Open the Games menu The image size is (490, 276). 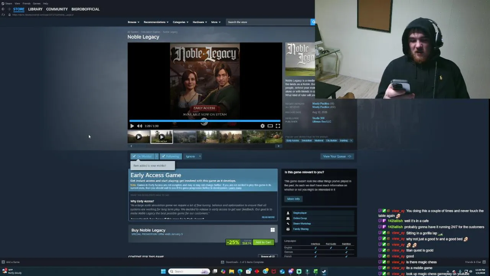pos(37,3)
